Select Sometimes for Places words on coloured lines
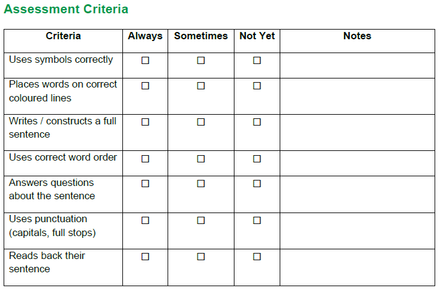This screenshot has height=291, width=440. tap(201, 86)
